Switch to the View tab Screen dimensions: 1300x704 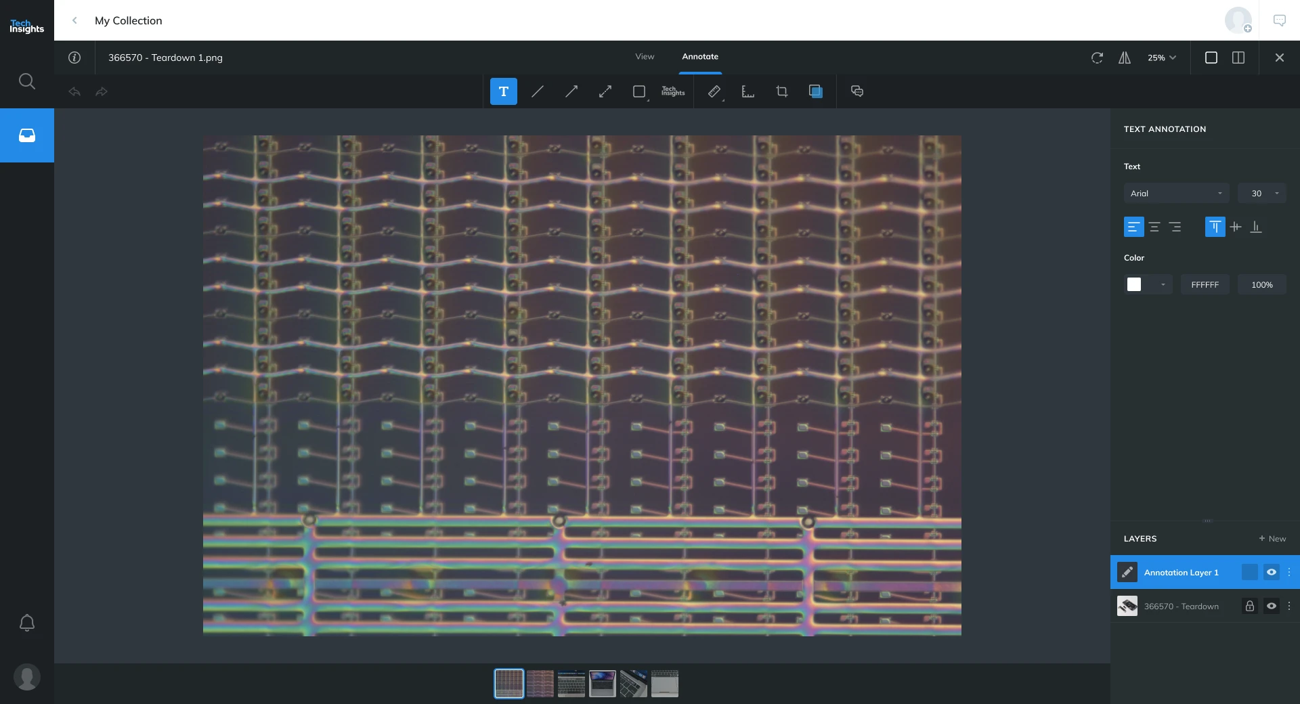pos(644,57)
